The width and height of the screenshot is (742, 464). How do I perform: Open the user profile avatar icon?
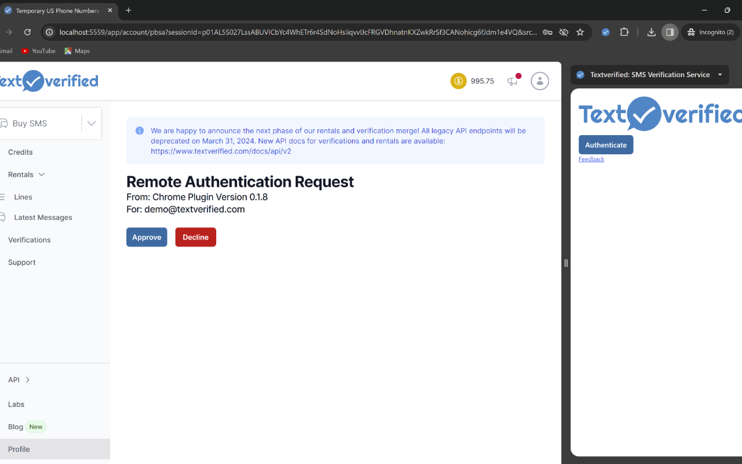(540, 81)
